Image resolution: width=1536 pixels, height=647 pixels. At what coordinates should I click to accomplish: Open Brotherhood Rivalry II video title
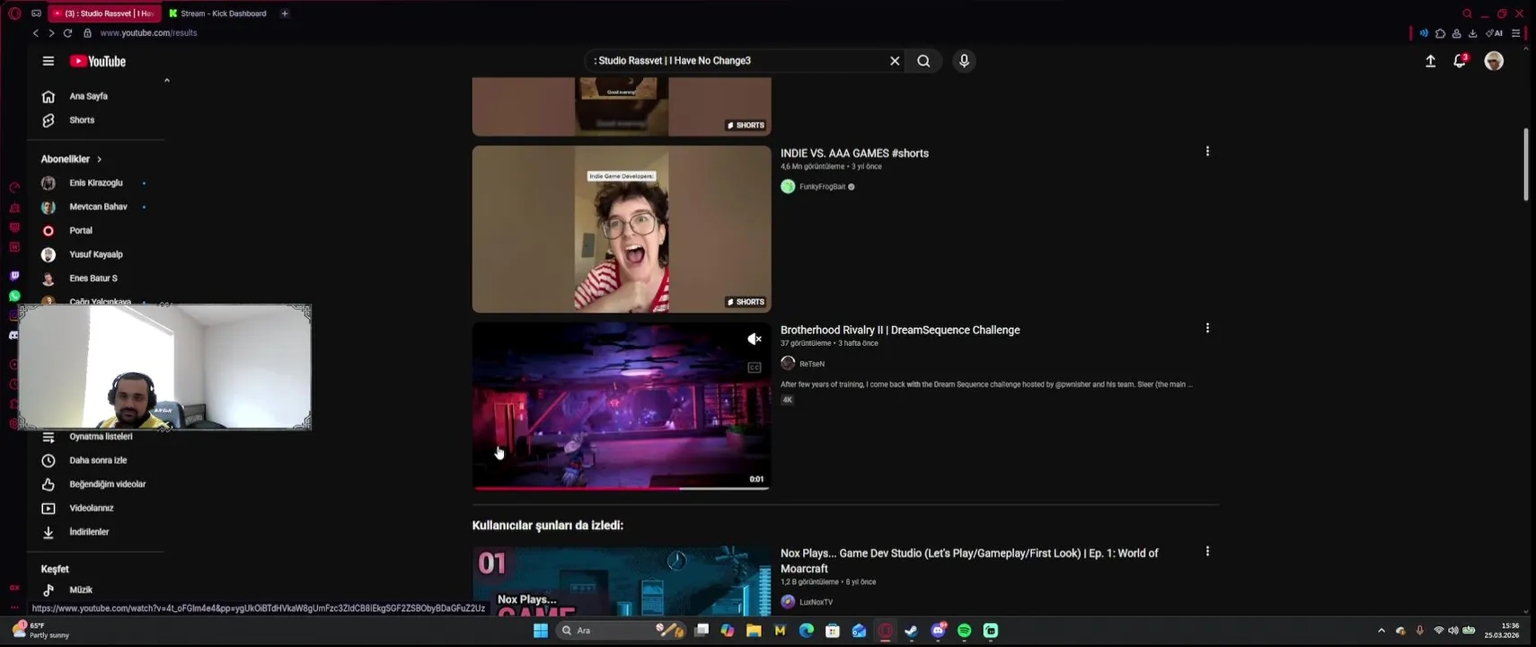[x=900, y=331]
